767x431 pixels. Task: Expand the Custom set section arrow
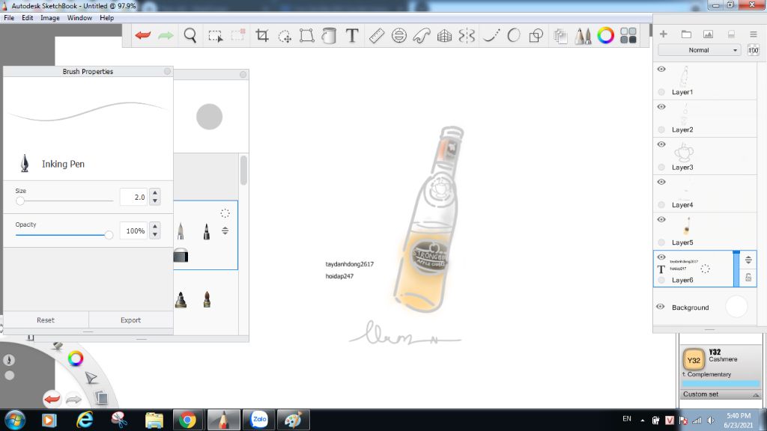pos(756,395)
